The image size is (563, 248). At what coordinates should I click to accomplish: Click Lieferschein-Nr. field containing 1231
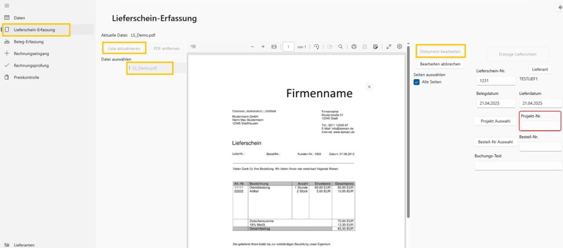pyautogui.click(x=496, y=81)
